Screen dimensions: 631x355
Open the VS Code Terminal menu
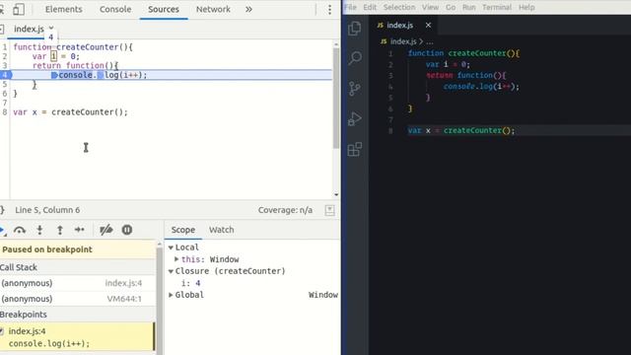point(497,7)
